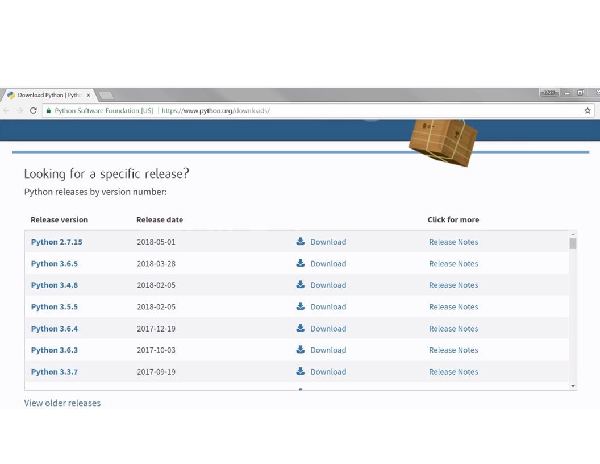Close the Download Python tab
Viewport: 600px width, 464px height.
click(x=89, y=95)
